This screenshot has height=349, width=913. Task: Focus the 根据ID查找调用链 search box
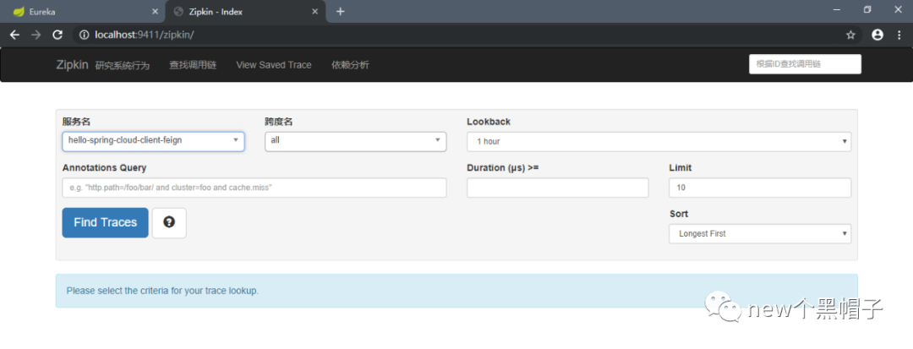pos(805,64)
